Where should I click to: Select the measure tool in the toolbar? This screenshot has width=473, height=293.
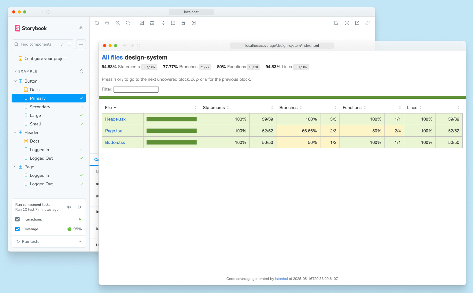pyautogui.click(x=152, y=23)
